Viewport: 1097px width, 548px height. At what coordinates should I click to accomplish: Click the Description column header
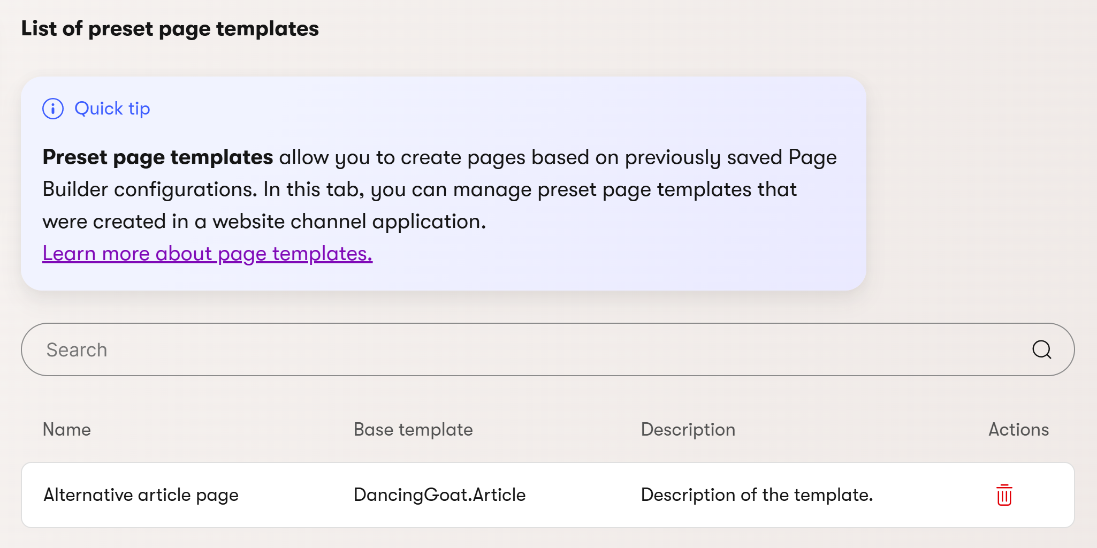click(x=688, y=430)
